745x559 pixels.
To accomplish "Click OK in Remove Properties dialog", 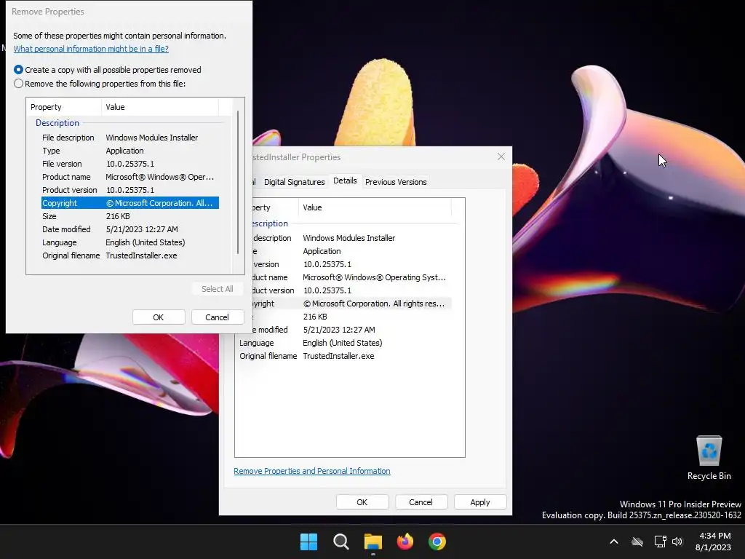I will coord(159,317).
